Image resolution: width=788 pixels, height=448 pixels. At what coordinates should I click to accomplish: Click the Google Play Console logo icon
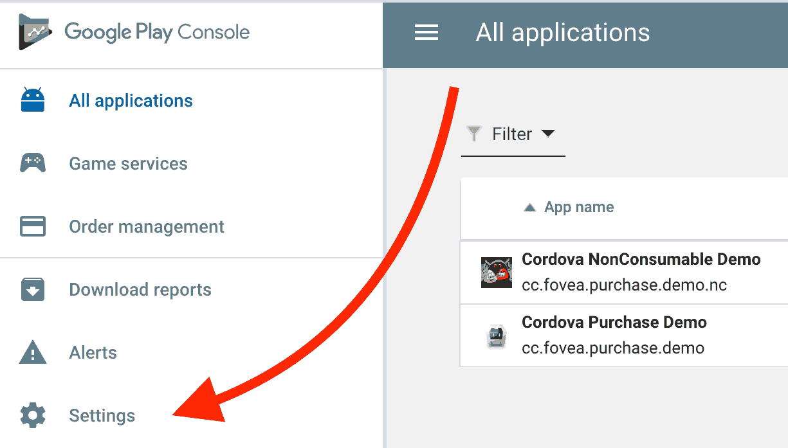35,31
